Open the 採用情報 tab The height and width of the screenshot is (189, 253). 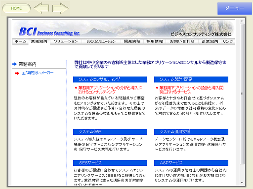tap(155, 41)
